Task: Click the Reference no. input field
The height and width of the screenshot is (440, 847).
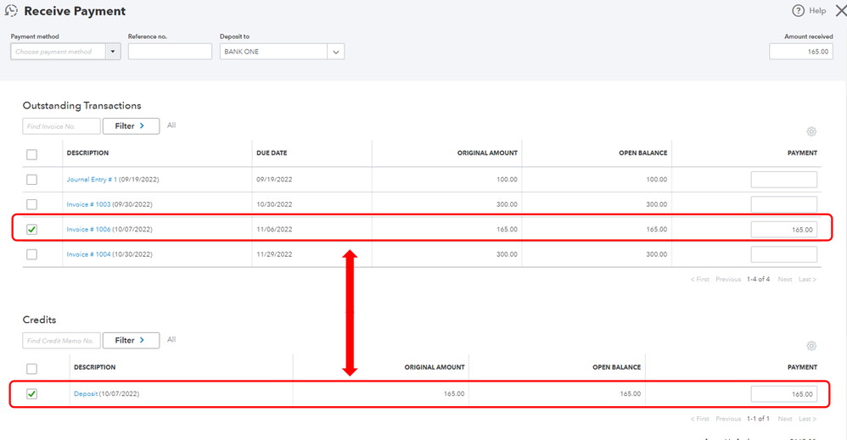Action: (x=170, y=52)
